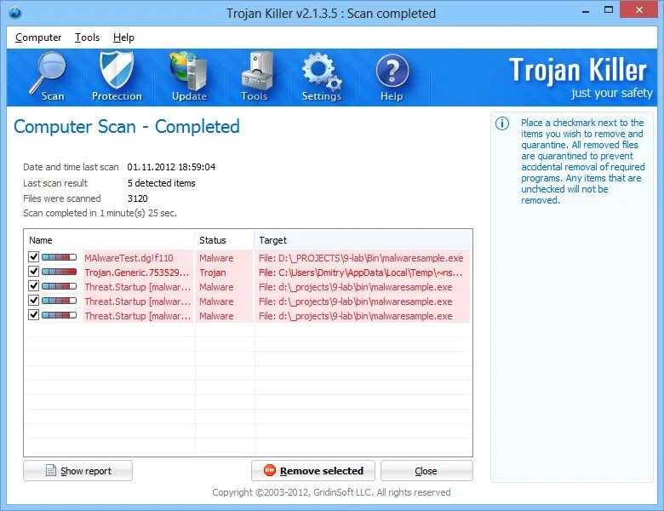Click the Remove selected button
The width and height of the screenshot is (664, 511).
tap(313, 471)
